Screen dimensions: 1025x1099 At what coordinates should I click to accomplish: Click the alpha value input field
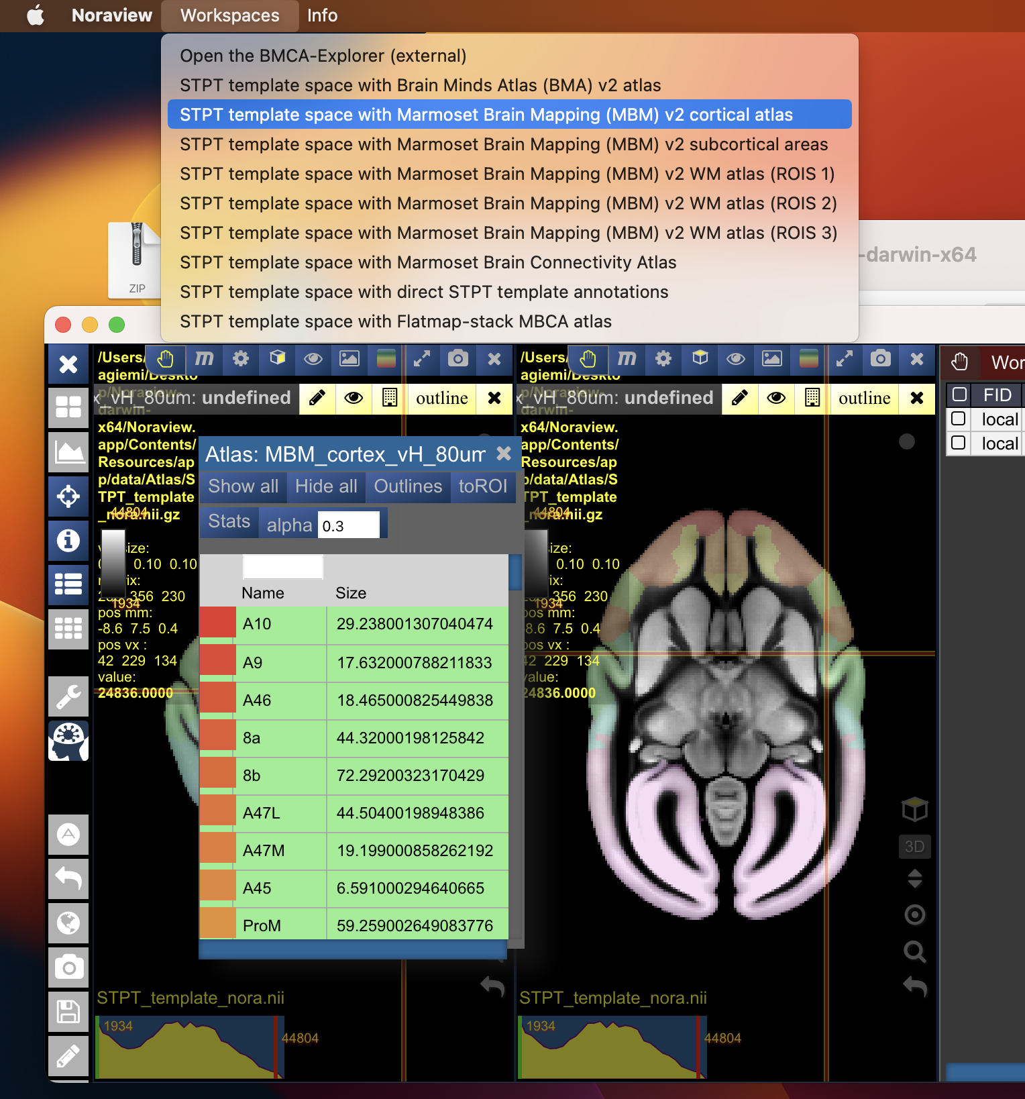point(348,525)
